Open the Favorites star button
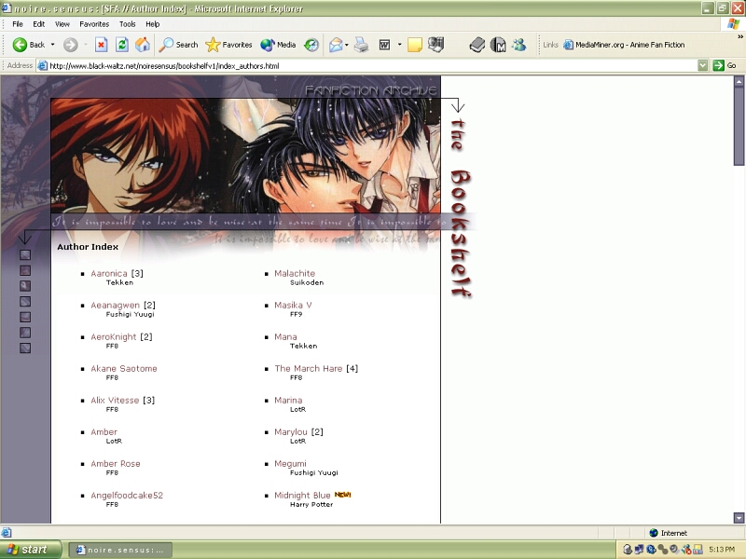Screen dimensions: 746x559 (x=228, y=44)
